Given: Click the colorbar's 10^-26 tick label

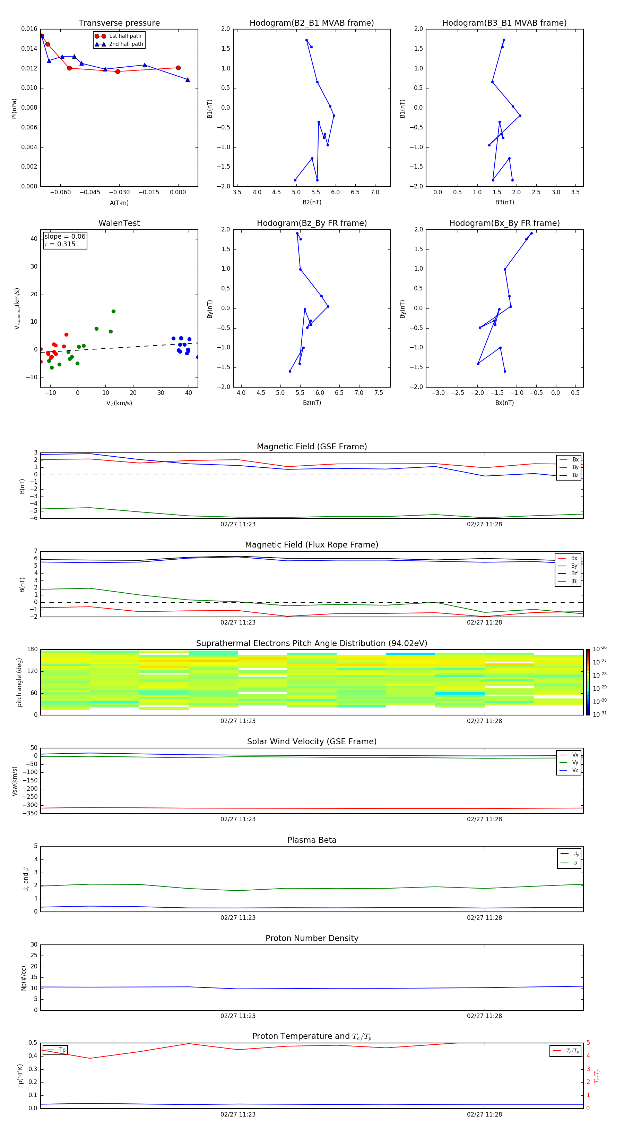Looking at the screenshot, I should (x=600, y=649).
